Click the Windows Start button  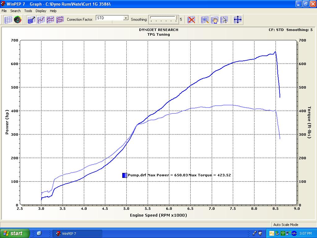pyautogui.click(x=15, y=233)
